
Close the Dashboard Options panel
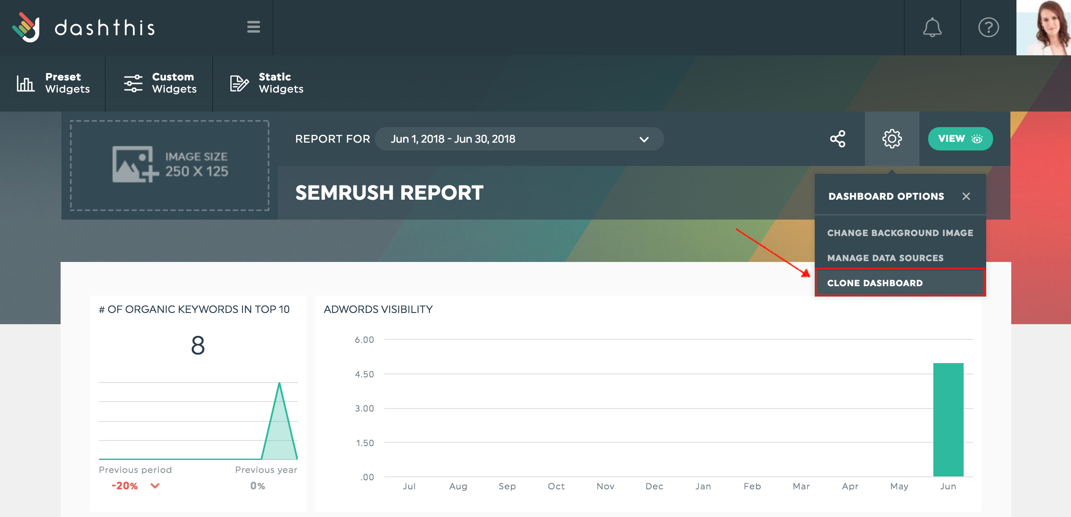(x=966, y=196)
